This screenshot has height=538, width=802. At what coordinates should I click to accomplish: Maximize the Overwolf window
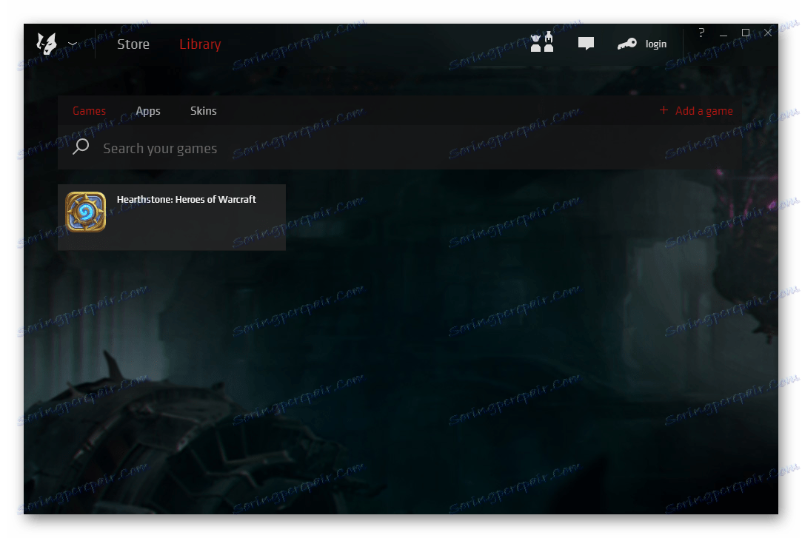tap(746, 33)
